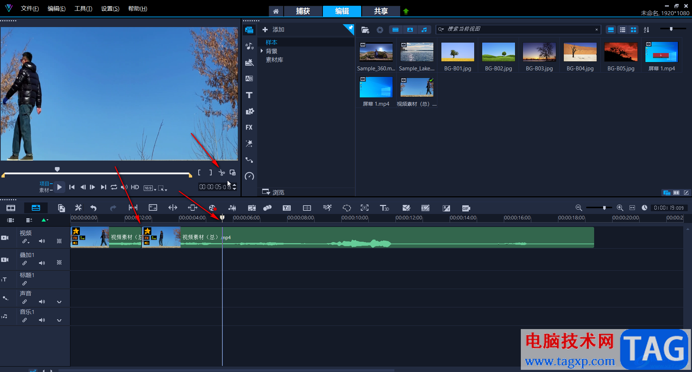Image resolution: width=692 pixels, height=372 pixels.
Task: Expand the 音乐1 track options chevron
Action: [59, 320]
